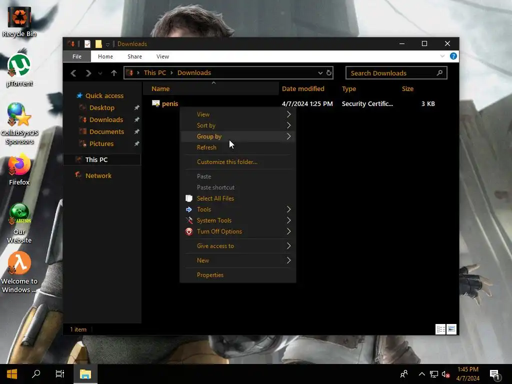Click the File Explorer taskbar icon
Screen dimensions: 512x384
tap(85, 374)
